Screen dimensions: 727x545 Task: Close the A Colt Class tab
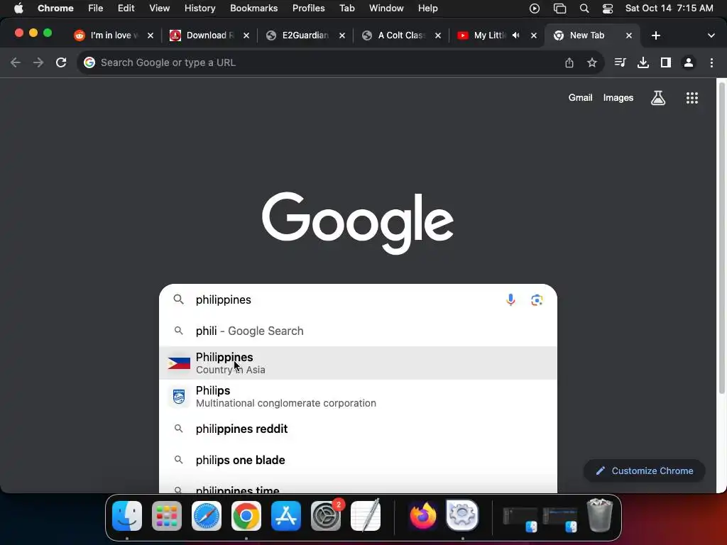(437, 35)
